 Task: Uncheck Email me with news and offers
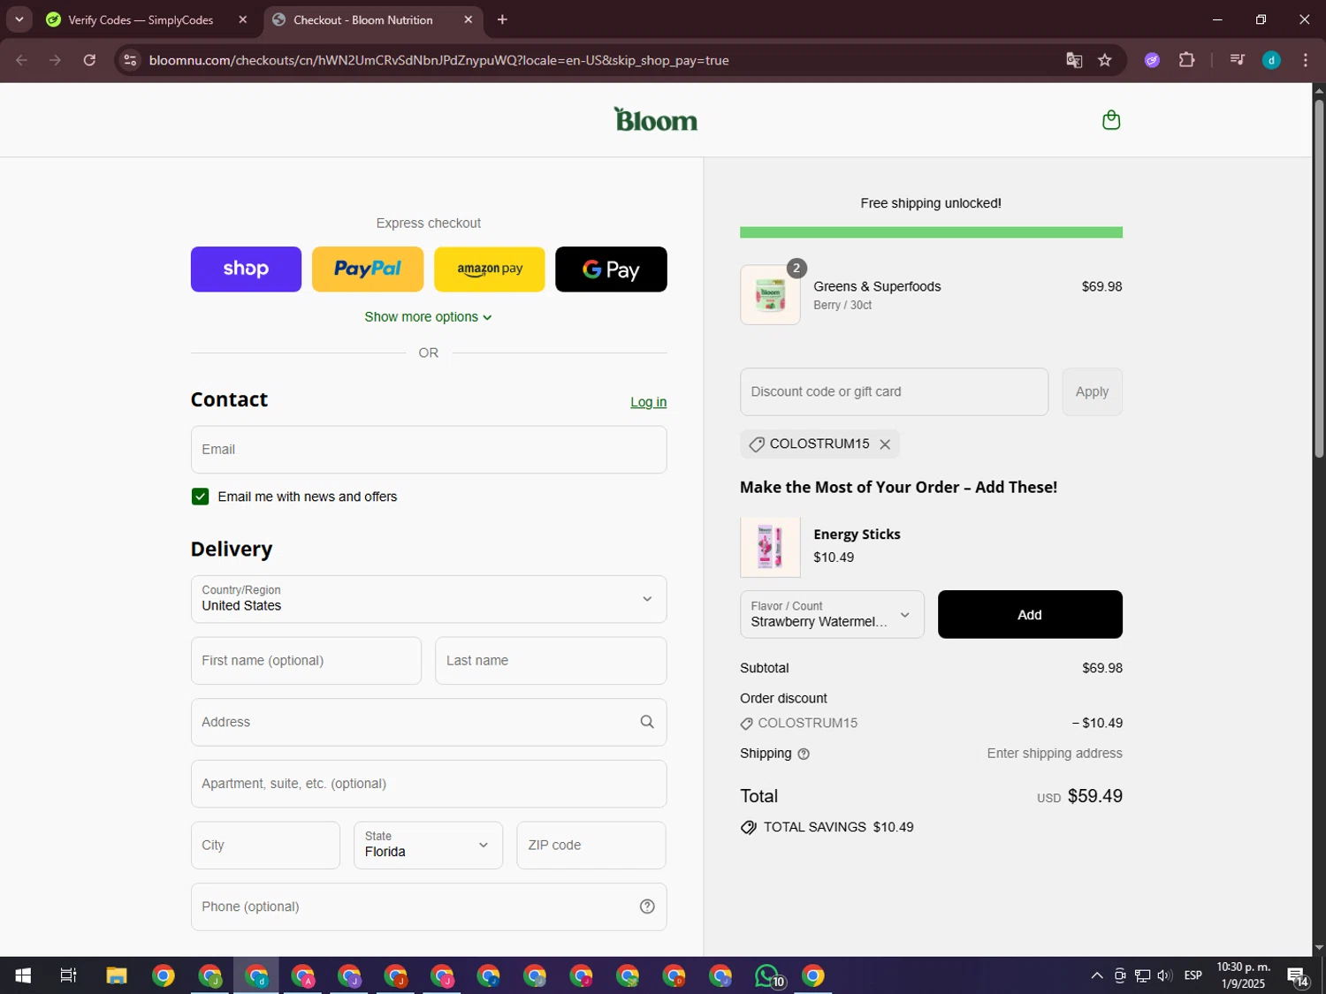(x=201, y=497)
